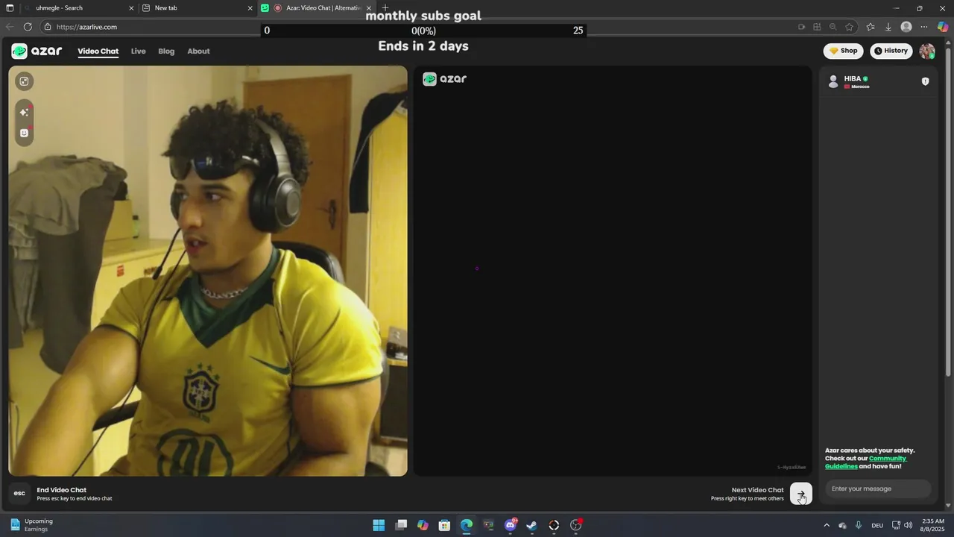The height and width of the screenshot is (537, 954).
Task: Open the browser downloads icon
Action: click(x=888, y=27)
